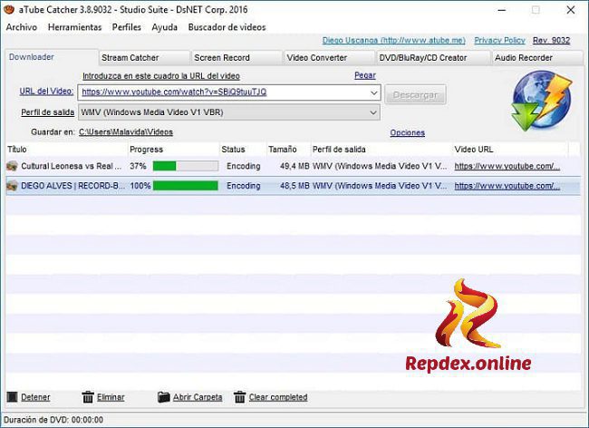Image resolution: width=589 pixels, height=428 pixels.
Task: Click the Abrir Carpeta folder icon
Action: pos(163,397)
